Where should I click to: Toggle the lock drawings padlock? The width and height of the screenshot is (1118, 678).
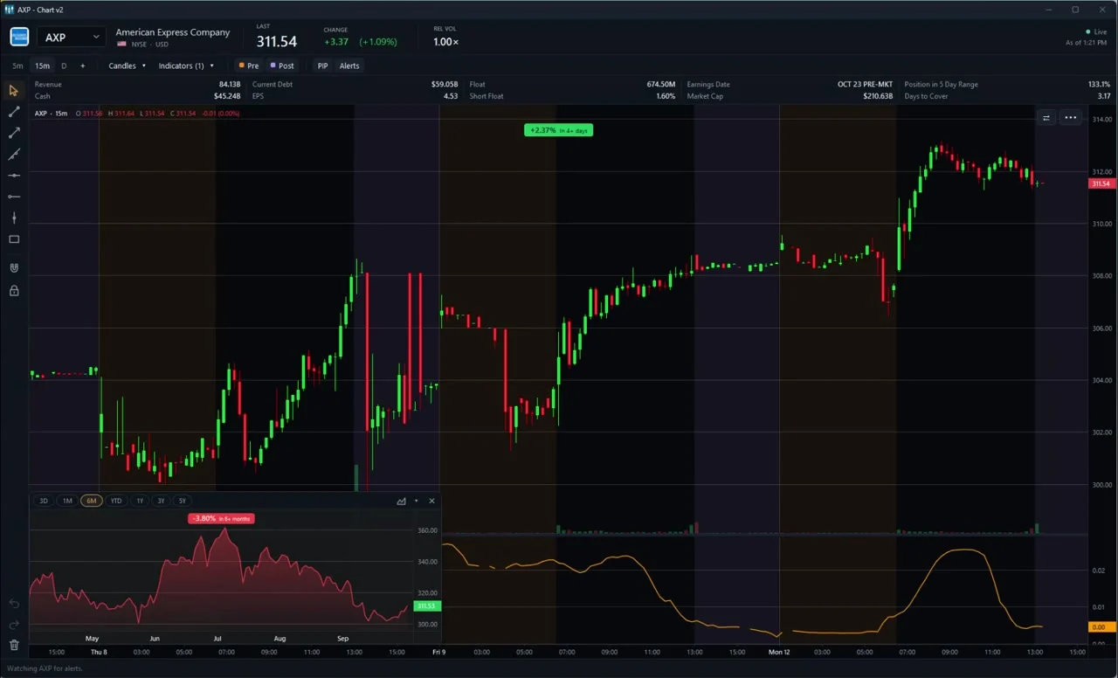[x=14, y=290]
